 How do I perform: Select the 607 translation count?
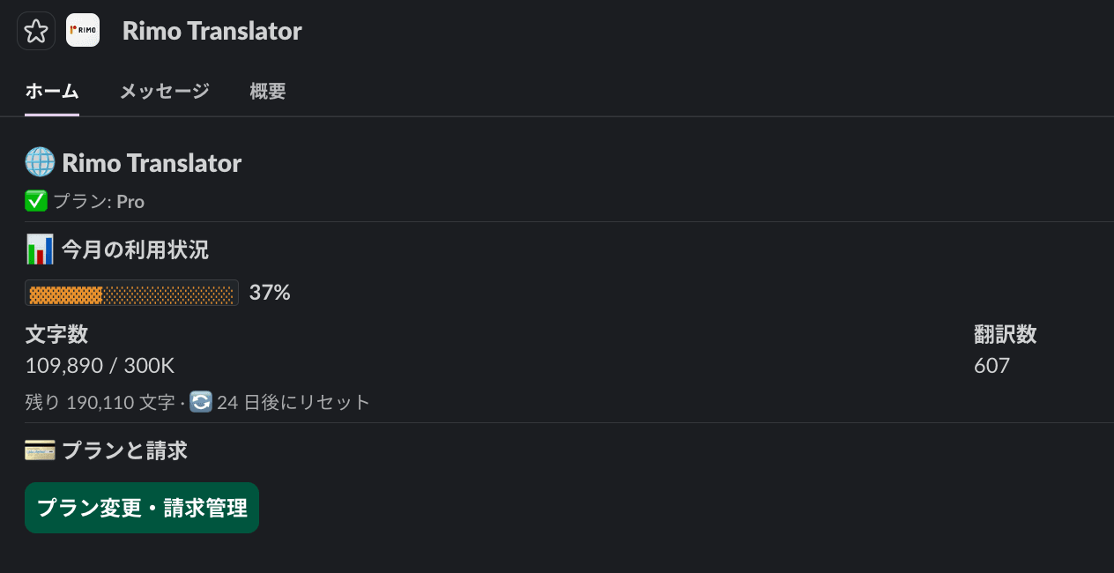(x=991, y=365)
